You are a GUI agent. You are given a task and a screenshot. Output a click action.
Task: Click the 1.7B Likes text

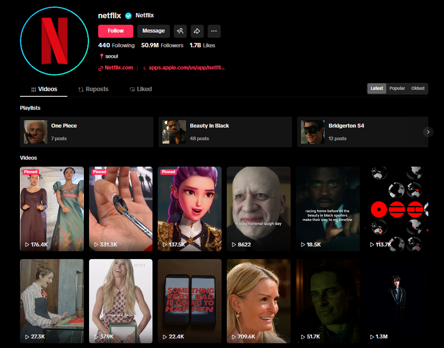click(202, 45)
